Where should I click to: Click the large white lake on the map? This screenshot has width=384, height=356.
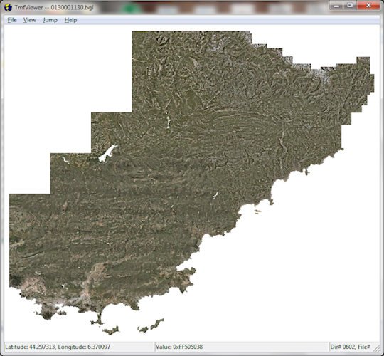[107, 154]
